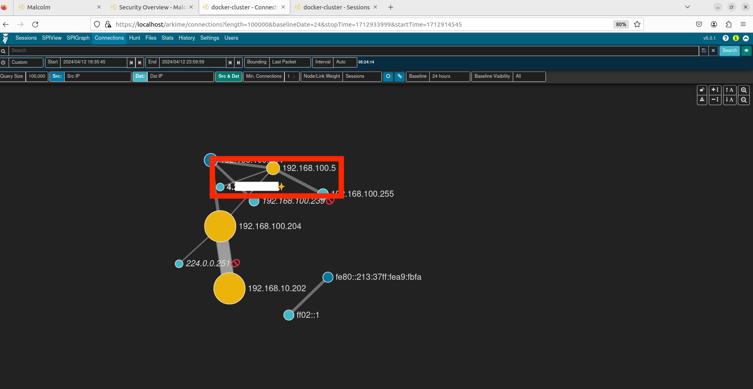Toggle views with the green eye button
Image resolution: width=753 pixels, height=389 pixels.
click(x=746, y=51)
